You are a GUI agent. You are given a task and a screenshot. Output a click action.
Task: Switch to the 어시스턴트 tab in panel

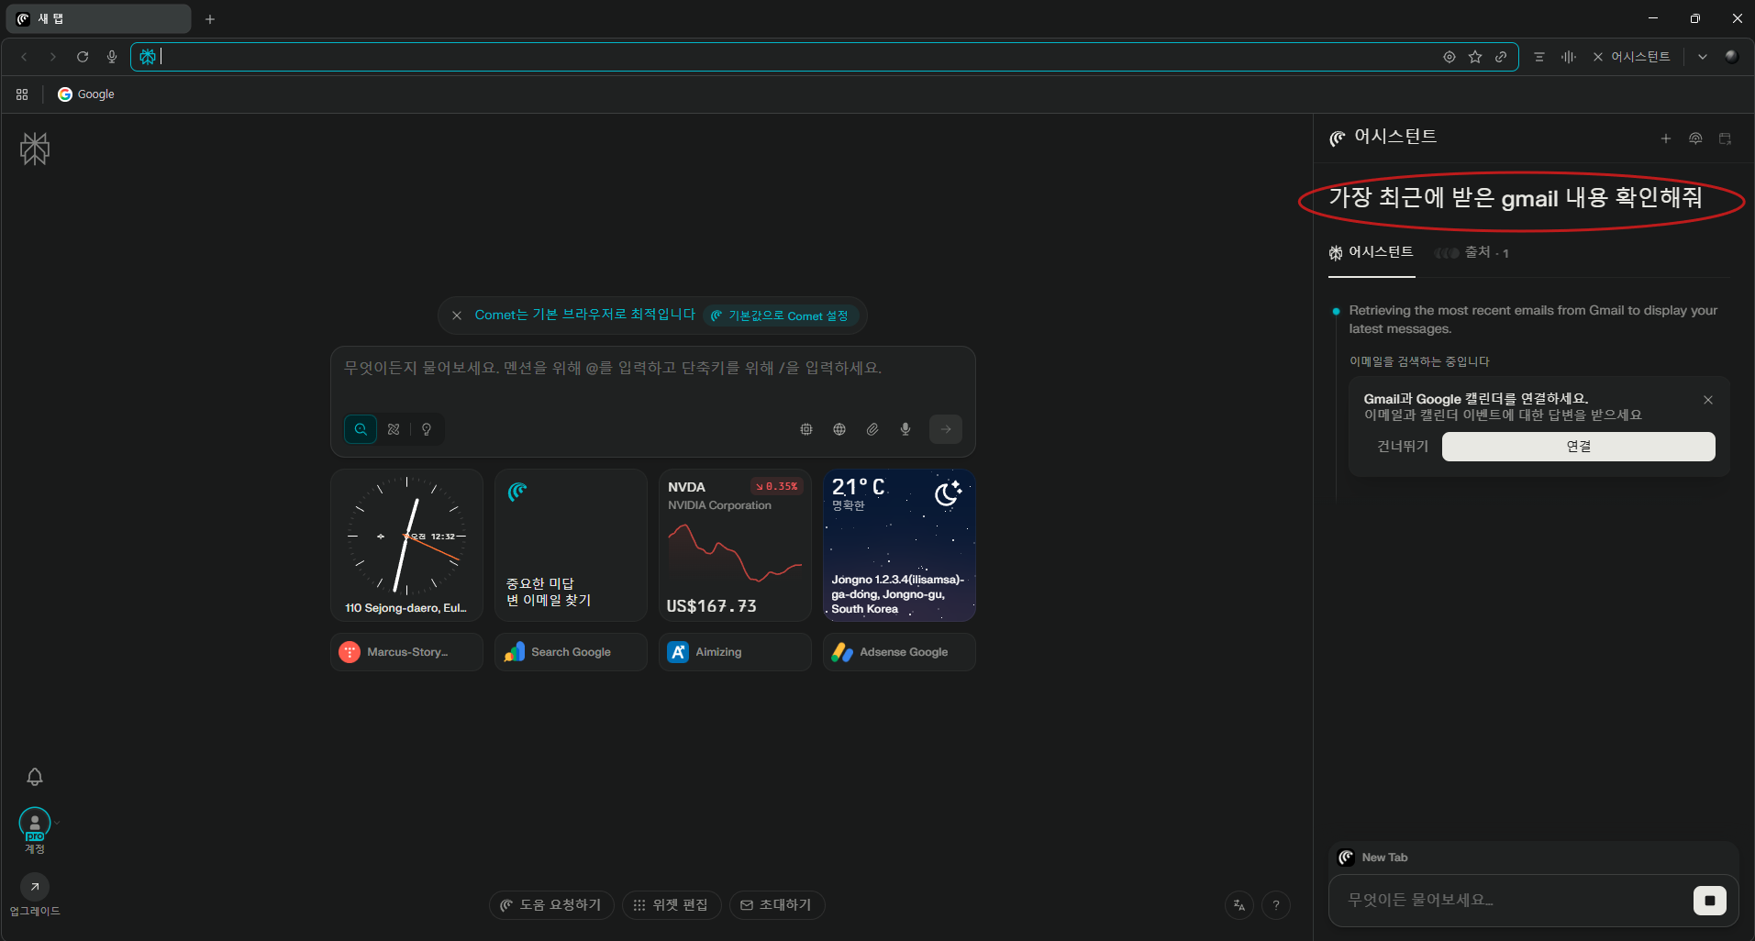[1372, 252]
